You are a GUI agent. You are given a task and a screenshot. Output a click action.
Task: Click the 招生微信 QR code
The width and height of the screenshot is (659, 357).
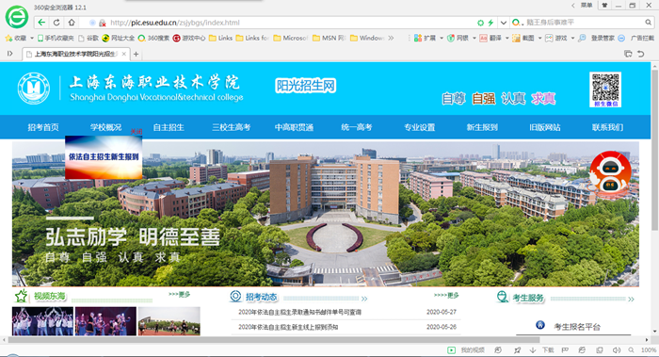(605, 89)
